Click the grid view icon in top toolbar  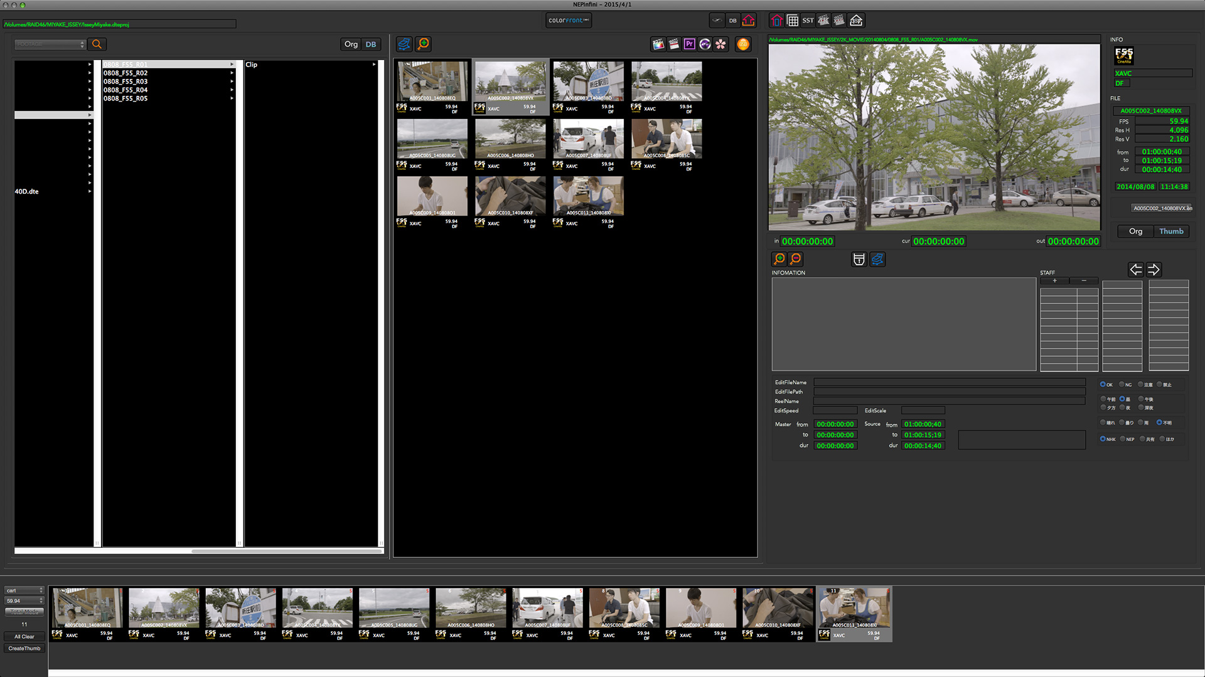coord(793,21)
